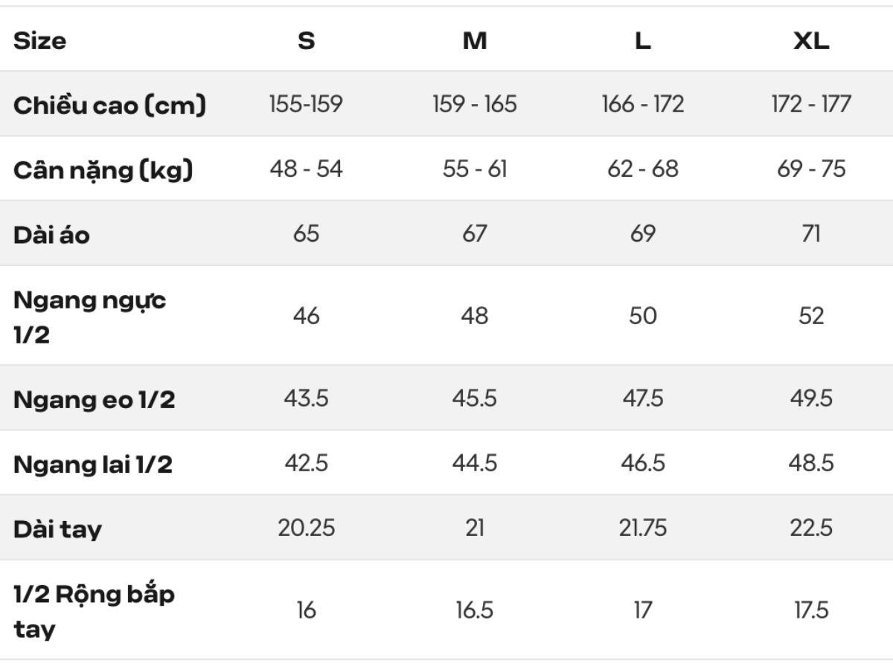Image resolution: width=893 pixels, height=669 pixels.
Task: Click the Ngang ngực 1/2 row label
Action: [89, 317]
